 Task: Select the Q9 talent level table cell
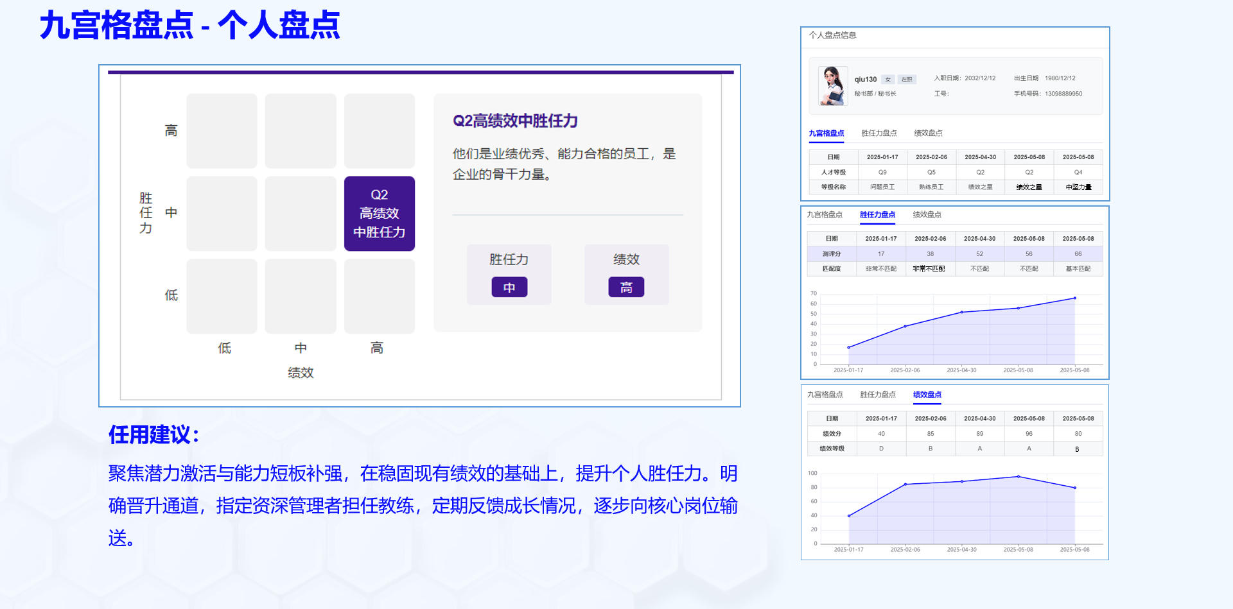point(882,172)
